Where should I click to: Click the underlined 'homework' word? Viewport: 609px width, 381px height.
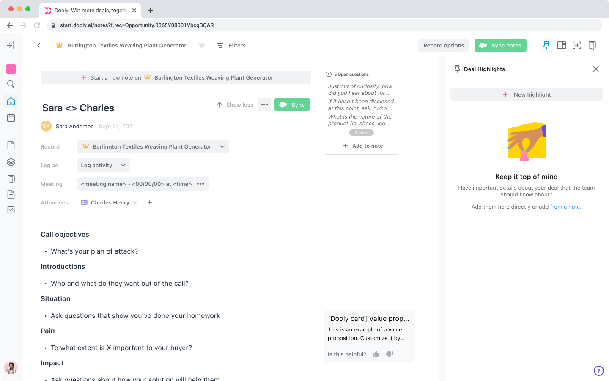[x=203, y=315]
